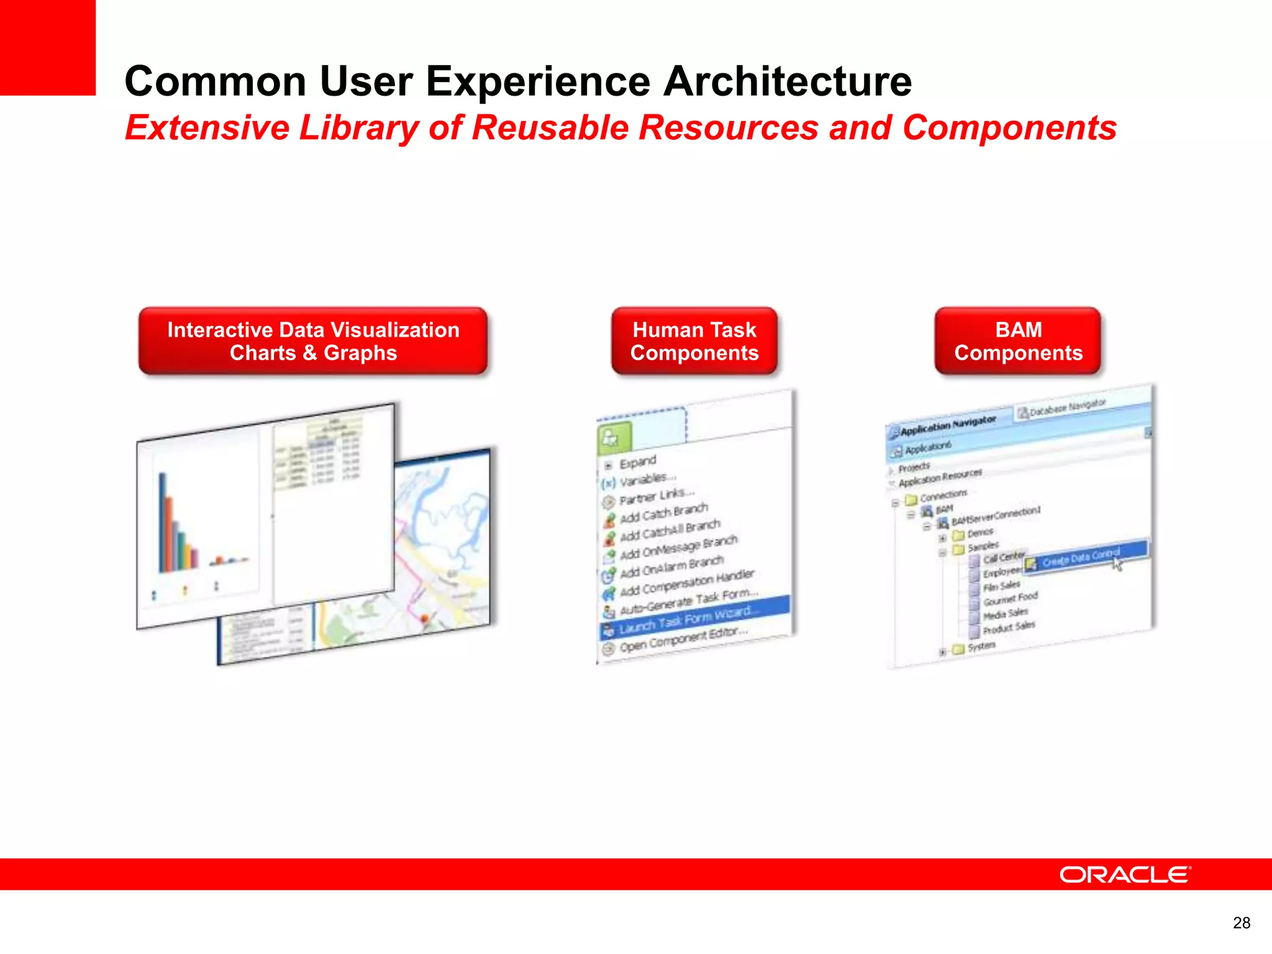Select Open Component Editor... entry
Viewport: 1272px width, 954px height.
click(683, 640)
